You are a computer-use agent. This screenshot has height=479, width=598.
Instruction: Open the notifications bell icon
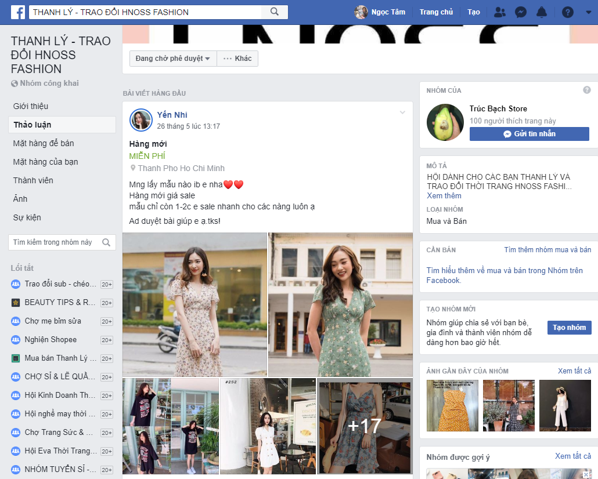[x=542, y=12]
